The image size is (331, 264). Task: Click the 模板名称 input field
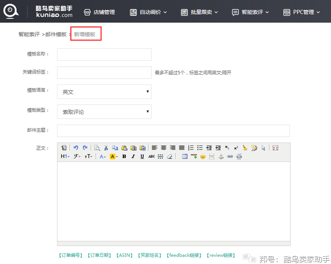[104, 55]
